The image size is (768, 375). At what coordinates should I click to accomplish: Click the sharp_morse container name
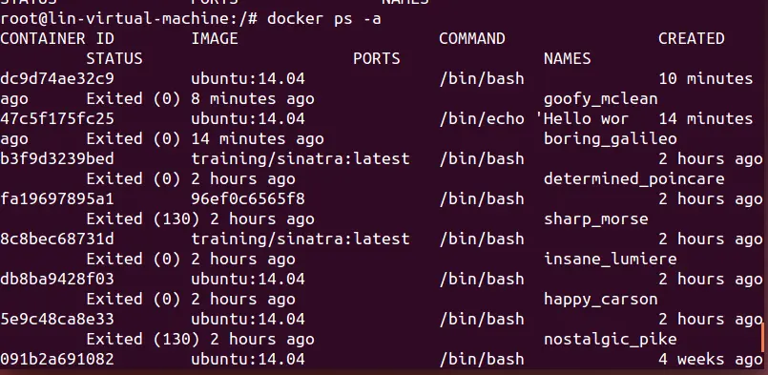click(595, 219)
